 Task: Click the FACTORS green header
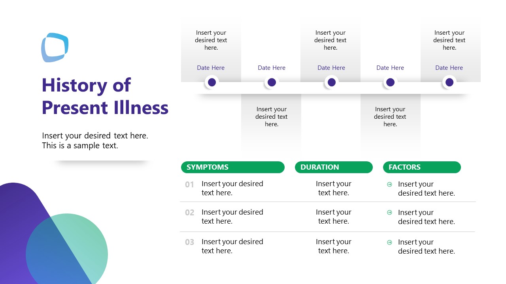(x=422, y=167)
